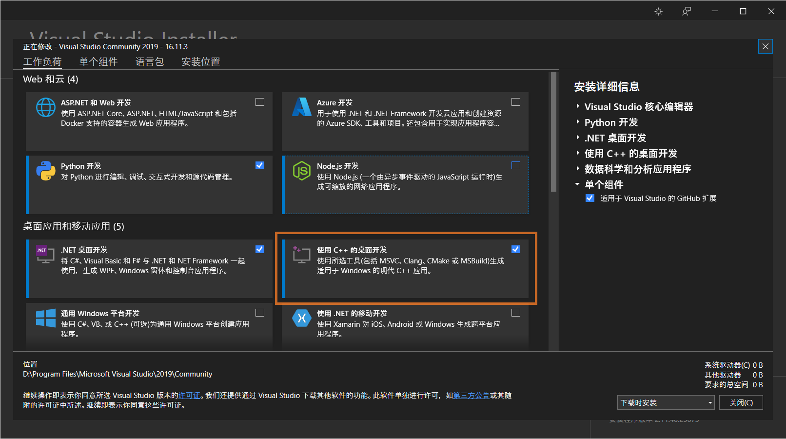786x439 pixels.
Task: Click the Node.js hexagon icon
Action: 302,171
